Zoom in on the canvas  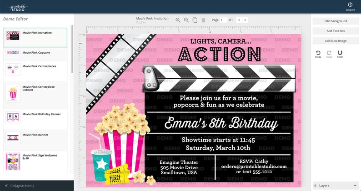178,20
